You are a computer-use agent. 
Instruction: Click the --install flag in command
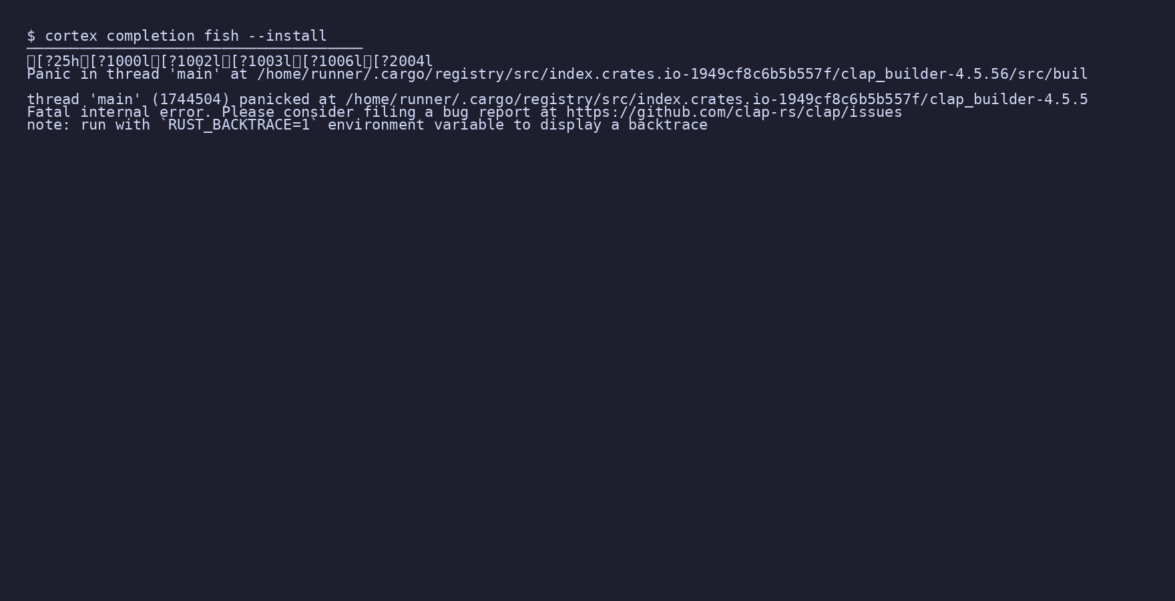coord(287,36)
